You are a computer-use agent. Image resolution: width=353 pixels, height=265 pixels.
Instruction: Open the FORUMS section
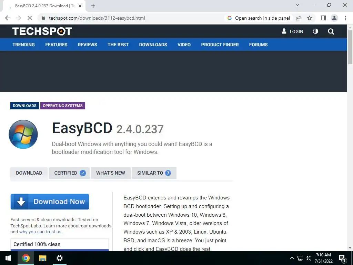click(x=258, y=45)
